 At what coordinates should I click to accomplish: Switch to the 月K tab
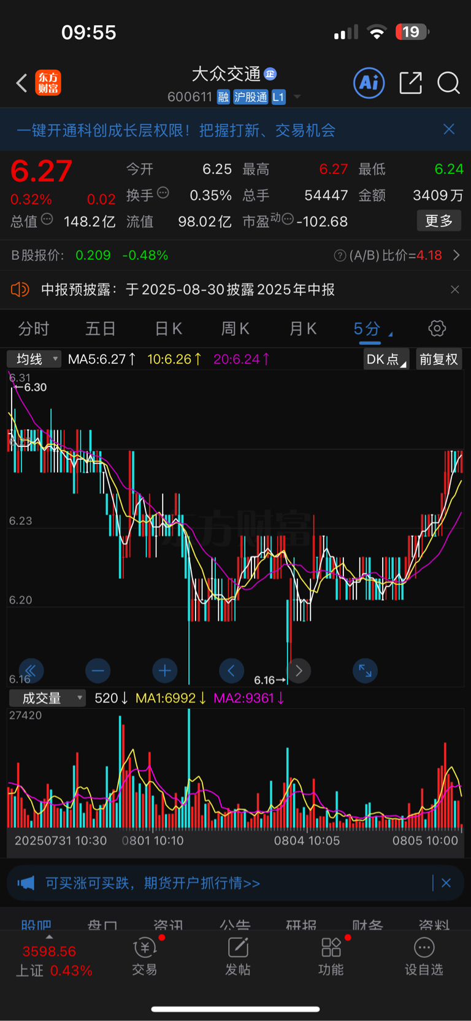[x=302, y=329]
